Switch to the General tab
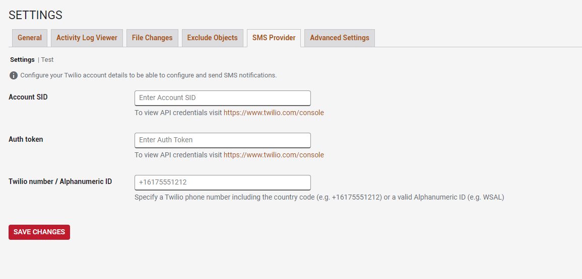 coord(30,38)
